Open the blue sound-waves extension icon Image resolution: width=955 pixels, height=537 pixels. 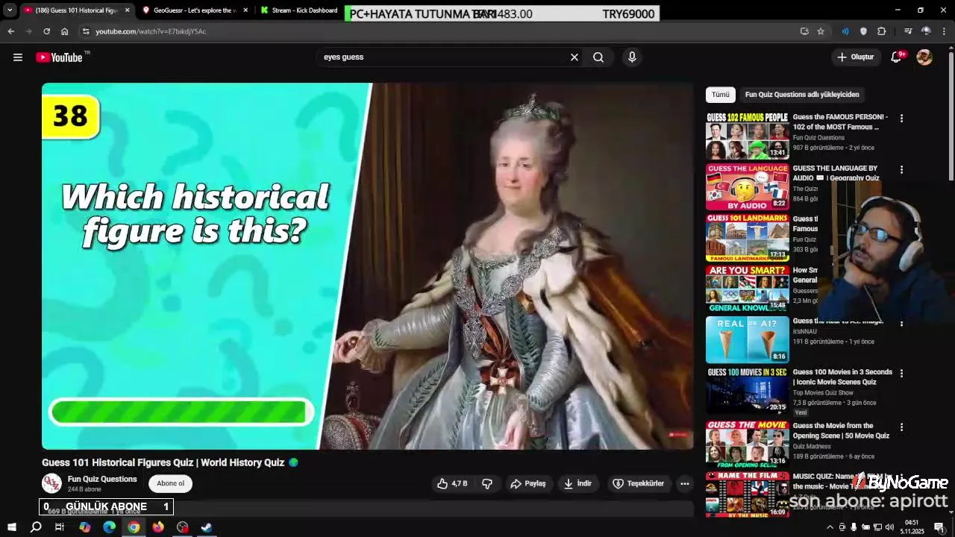(845, 31)
